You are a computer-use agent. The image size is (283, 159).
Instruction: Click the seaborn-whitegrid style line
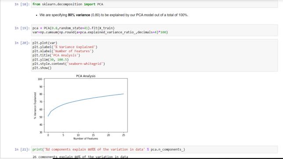[69, 64]
